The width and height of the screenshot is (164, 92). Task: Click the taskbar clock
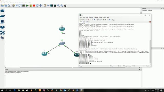pos(157,90)
